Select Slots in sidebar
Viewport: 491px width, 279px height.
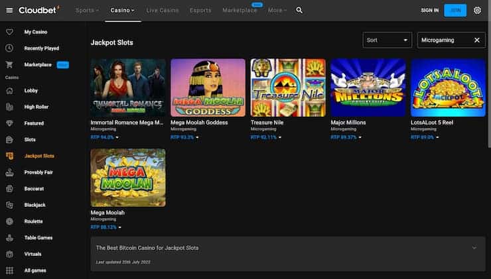30,139
